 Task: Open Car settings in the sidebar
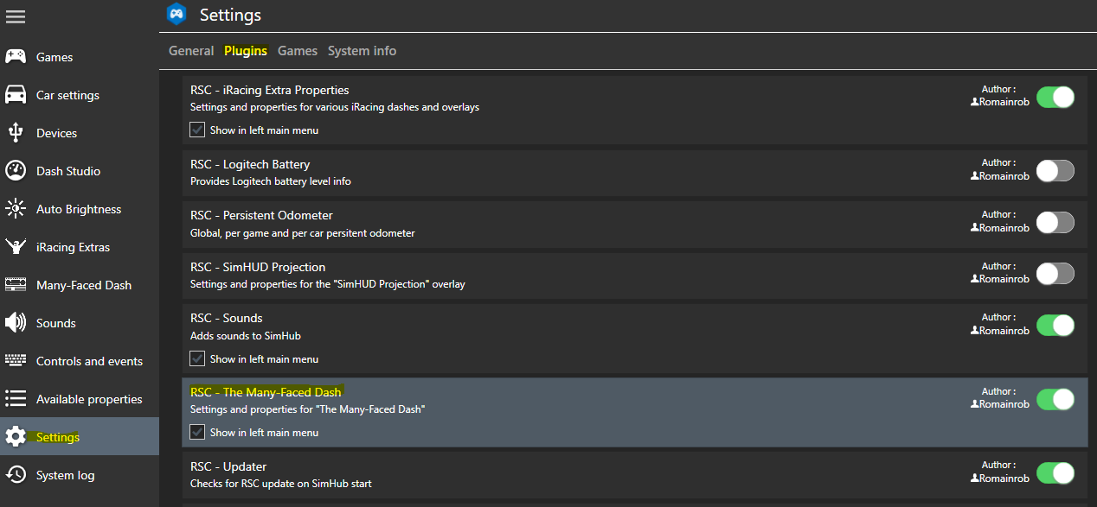80,95
